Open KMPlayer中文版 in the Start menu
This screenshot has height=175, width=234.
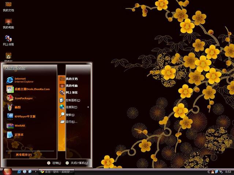(x=25, y=116)
